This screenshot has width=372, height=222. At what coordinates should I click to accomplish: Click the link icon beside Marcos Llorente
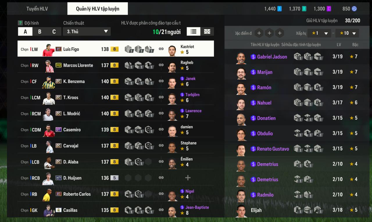click(161, 65)
